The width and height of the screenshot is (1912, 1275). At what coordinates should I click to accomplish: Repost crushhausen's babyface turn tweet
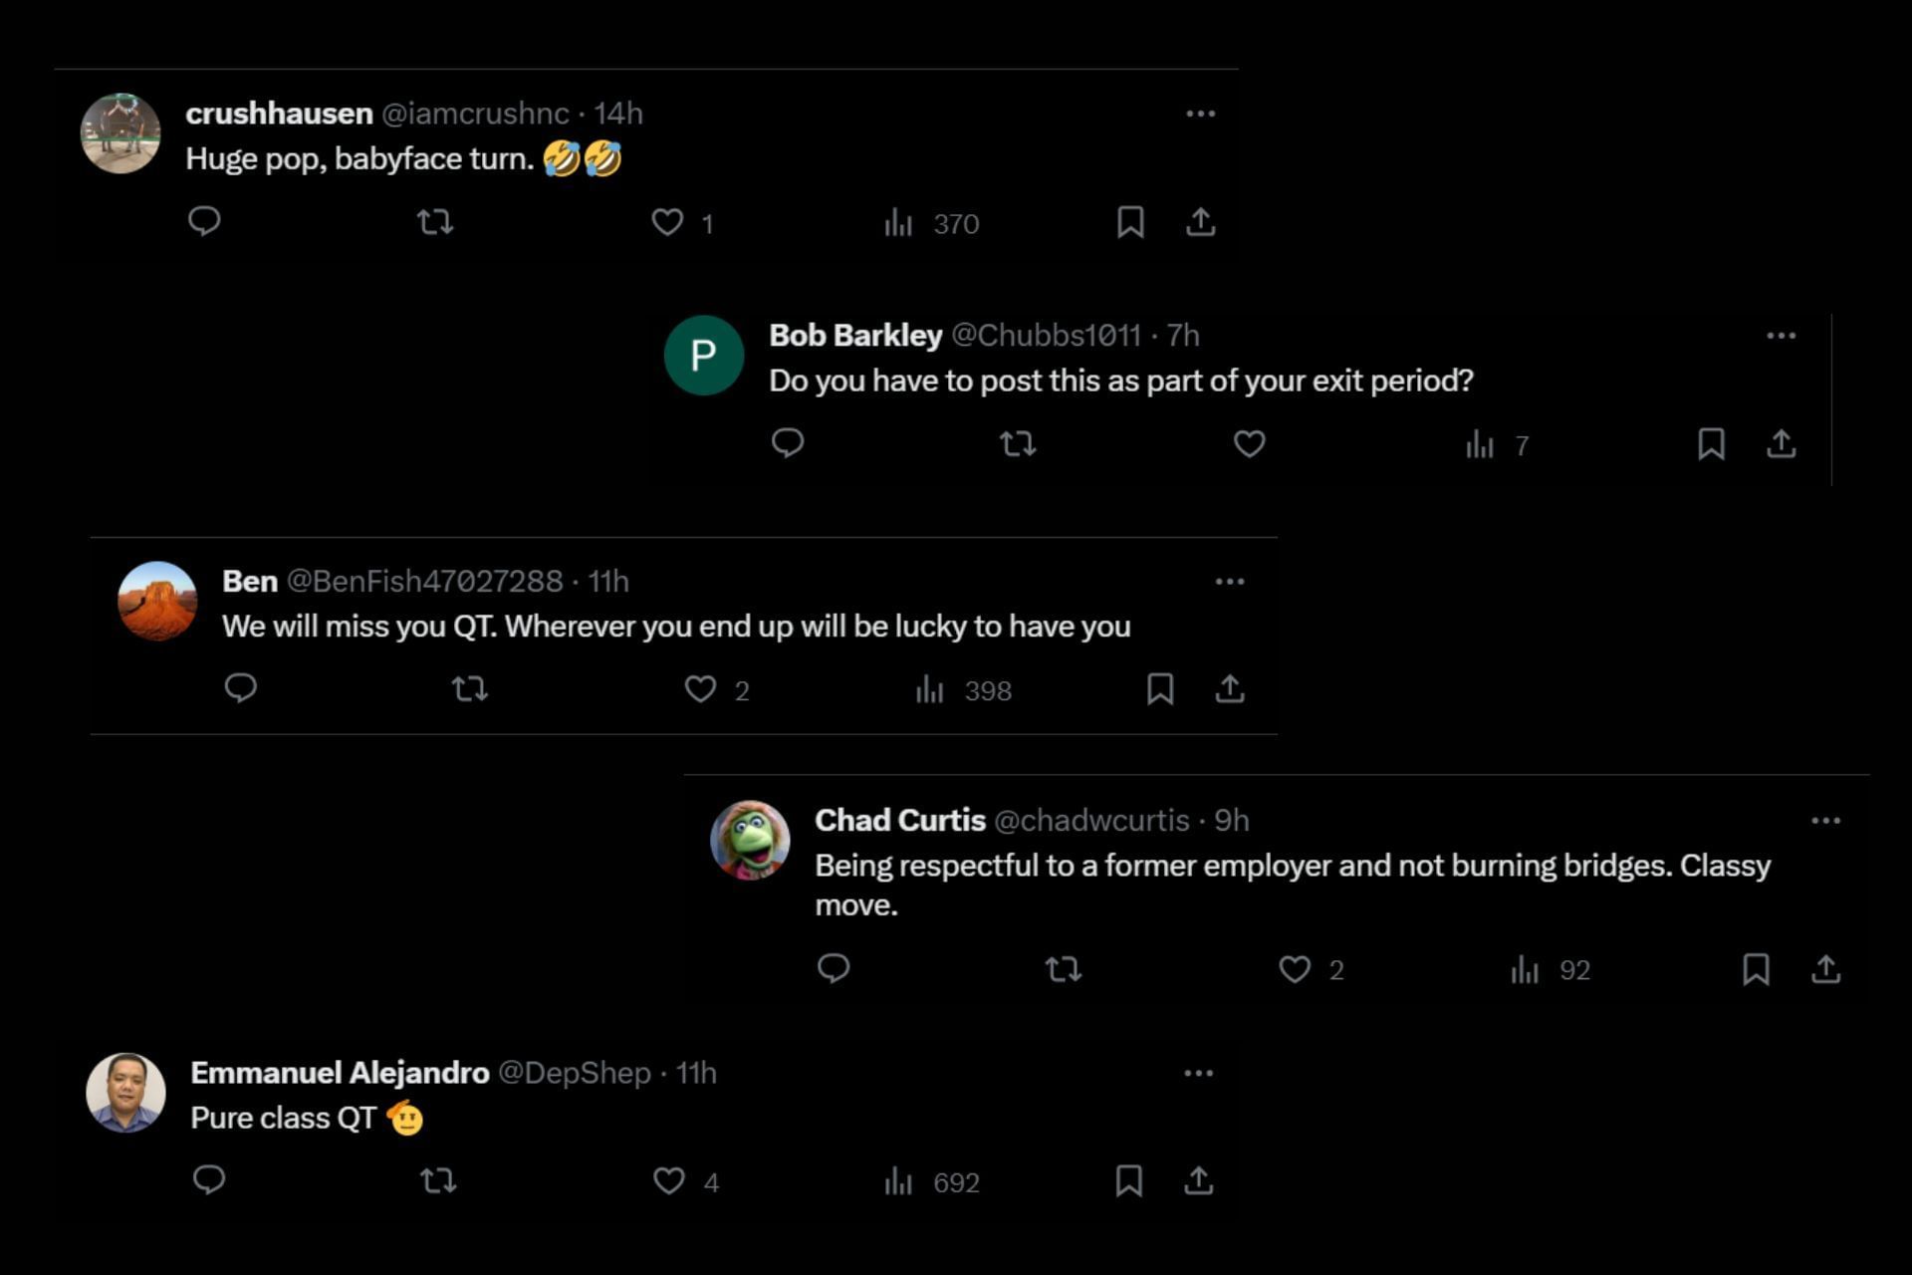coord(435,221)
